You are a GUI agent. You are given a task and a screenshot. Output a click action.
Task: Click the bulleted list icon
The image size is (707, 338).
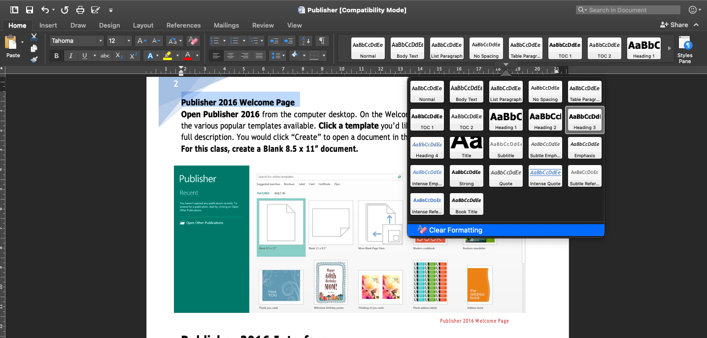coord(215,41)
